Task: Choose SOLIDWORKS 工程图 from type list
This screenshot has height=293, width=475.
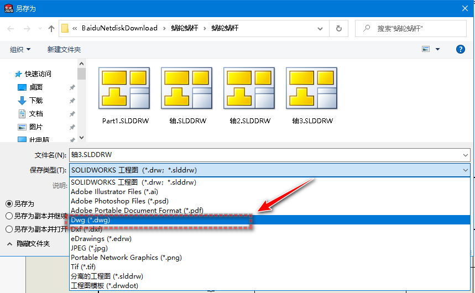Action: pyautogui.click(x=270, y=182)
